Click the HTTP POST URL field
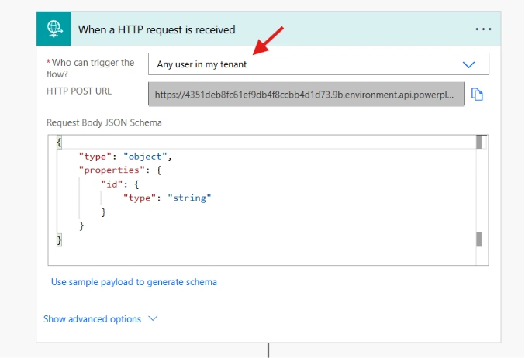 coord(306,95)
